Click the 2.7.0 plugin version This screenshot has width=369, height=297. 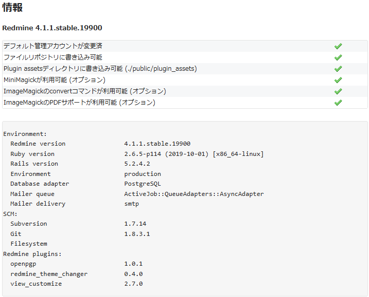134,284
